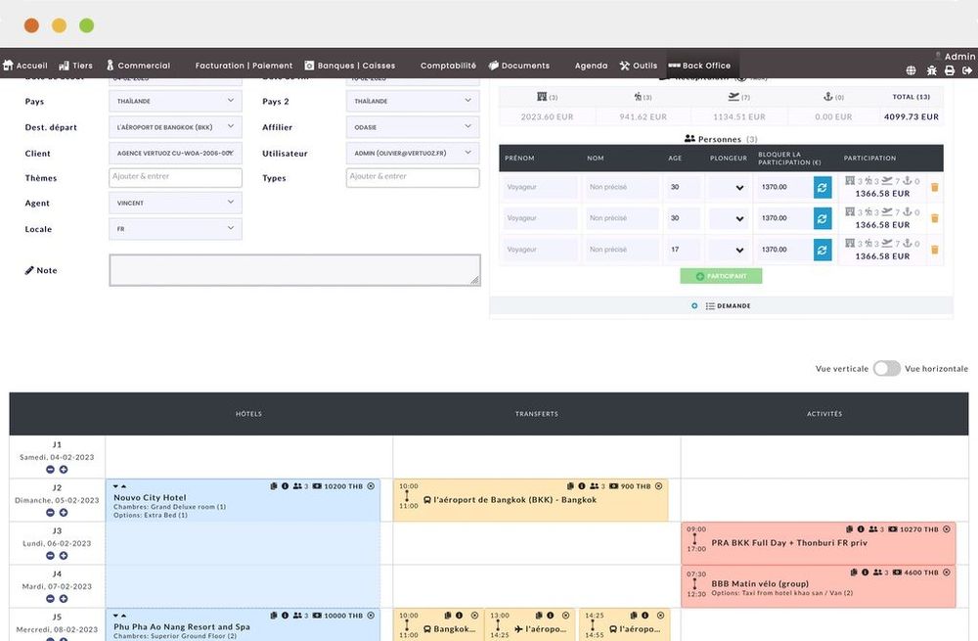Viewport: 978px width, 641px height.
Task: Open the Facturation | Paiement menu
Action: 244,66
